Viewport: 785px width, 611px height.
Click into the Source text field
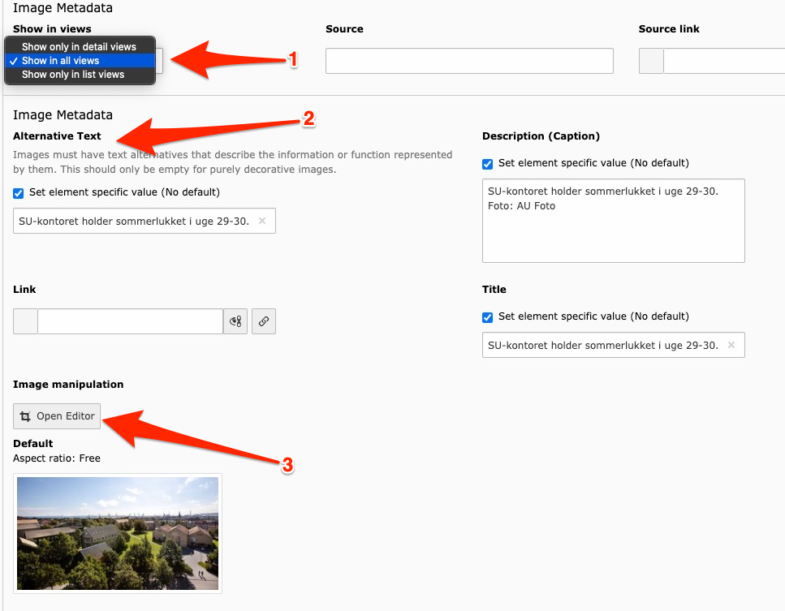[x=468, y=61]
